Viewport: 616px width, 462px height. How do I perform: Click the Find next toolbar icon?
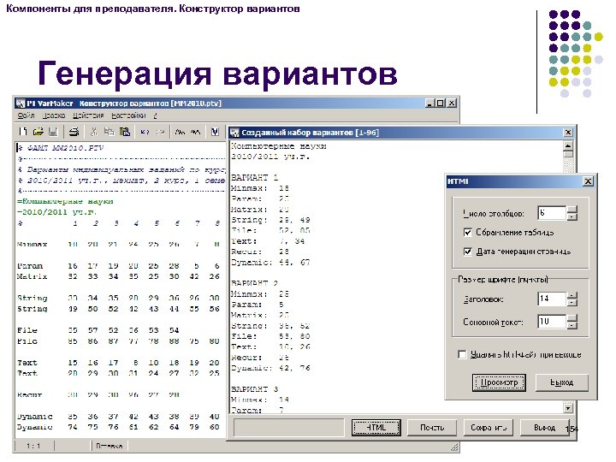[195, 132]
